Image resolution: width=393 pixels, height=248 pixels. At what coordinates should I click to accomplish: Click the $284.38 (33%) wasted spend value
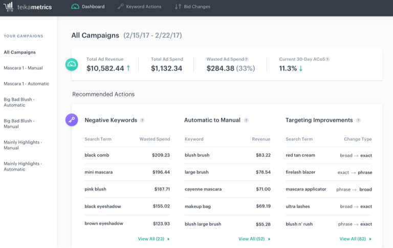point(231,68)
